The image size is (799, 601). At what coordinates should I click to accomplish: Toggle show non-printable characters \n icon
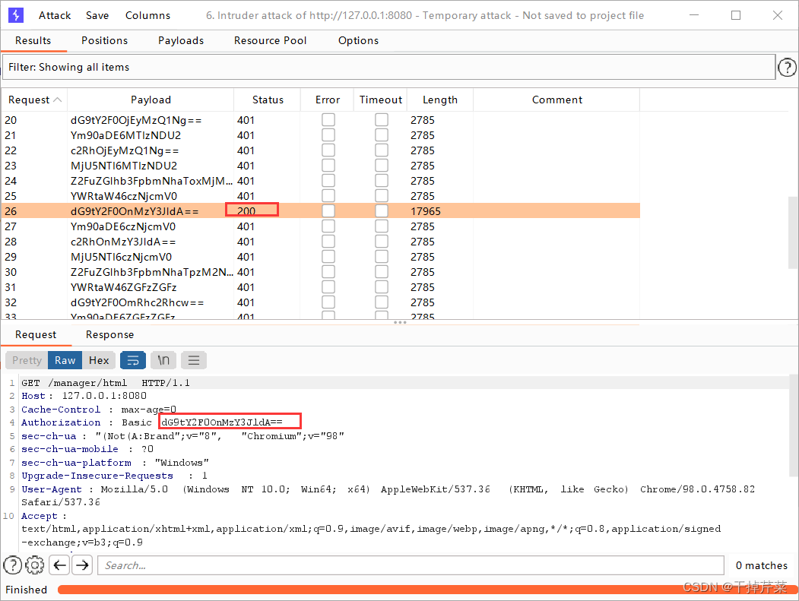(x=163, y=360)
